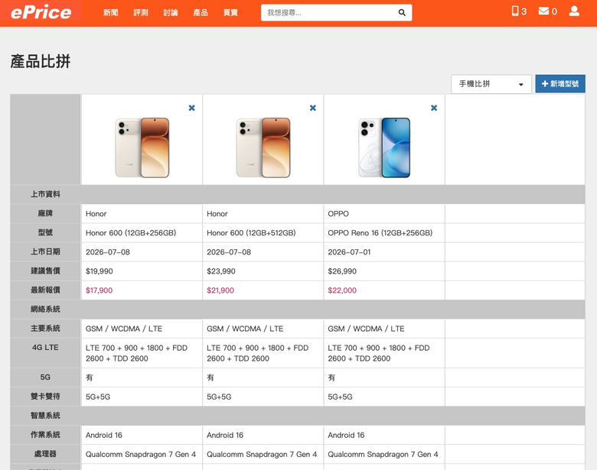
Task: Click the 智慧系統 section header
Action: pos(45,416)
